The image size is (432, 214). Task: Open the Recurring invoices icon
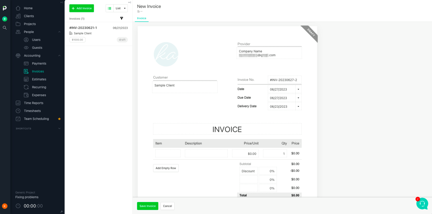pos(26,87)
